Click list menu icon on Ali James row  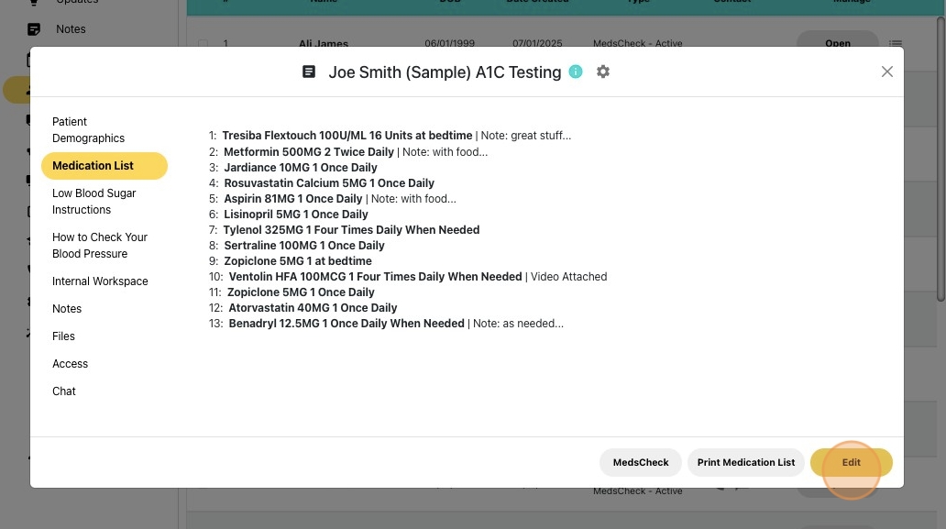tap(896, 43)
